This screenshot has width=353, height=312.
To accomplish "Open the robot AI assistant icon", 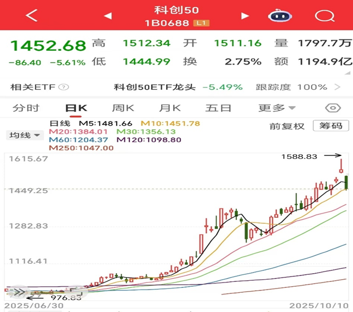I will point(280,16).
